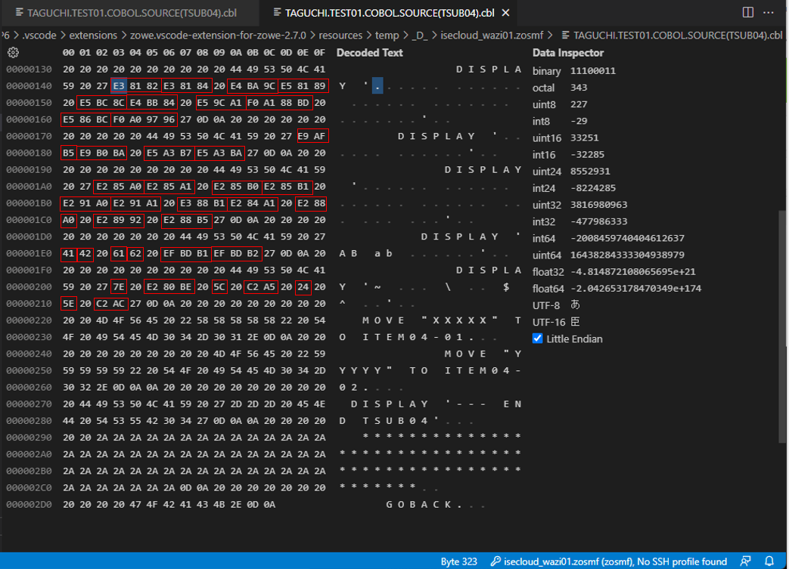The height and width of the screenshot is (569, 789).
Task: Click the UTF-8 value in Data Inspector
Action: pyautogui.click(x=576, y=305)
